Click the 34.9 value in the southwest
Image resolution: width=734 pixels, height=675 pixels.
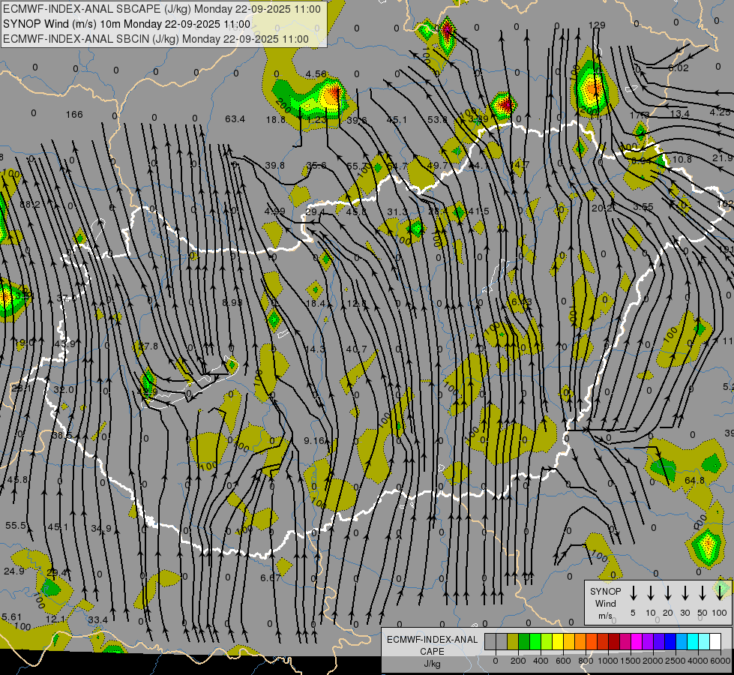[x=101, y=529]
